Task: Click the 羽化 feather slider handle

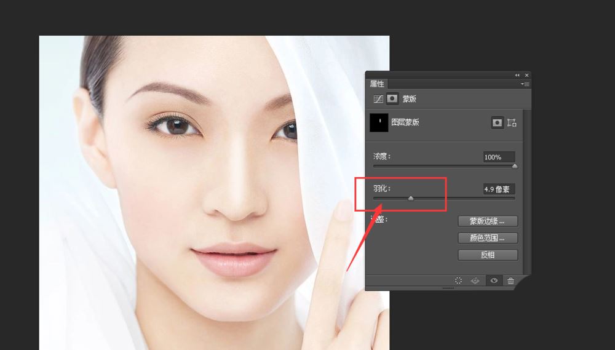Action: coord(411,199)
